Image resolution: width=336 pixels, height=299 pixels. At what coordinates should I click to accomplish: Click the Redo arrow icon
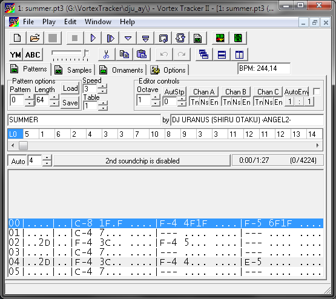[x=182, y=54]
